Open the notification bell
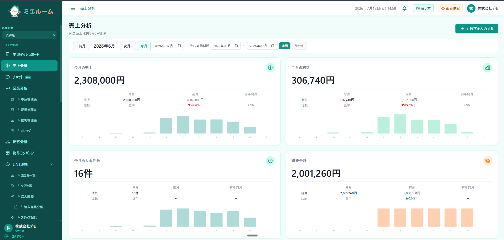 pos(404,8)
